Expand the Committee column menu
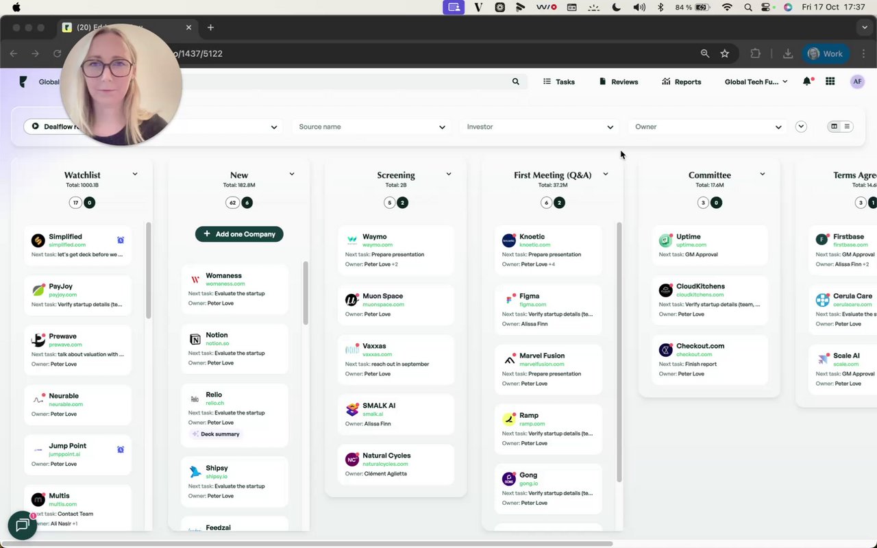This screenshot has width=877, height=548. point(763,174)
